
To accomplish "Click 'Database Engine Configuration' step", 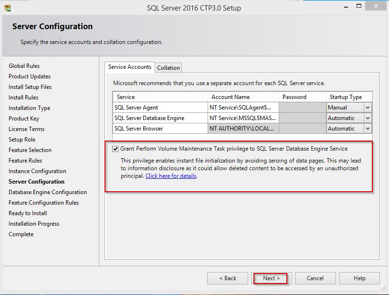I will click(48, 192).
